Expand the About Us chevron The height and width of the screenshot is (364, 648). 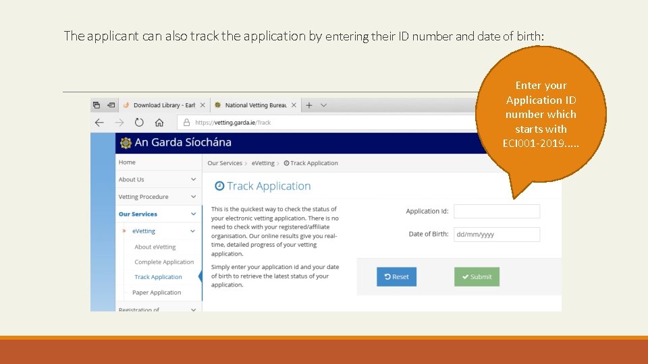[x=194, y=179]
